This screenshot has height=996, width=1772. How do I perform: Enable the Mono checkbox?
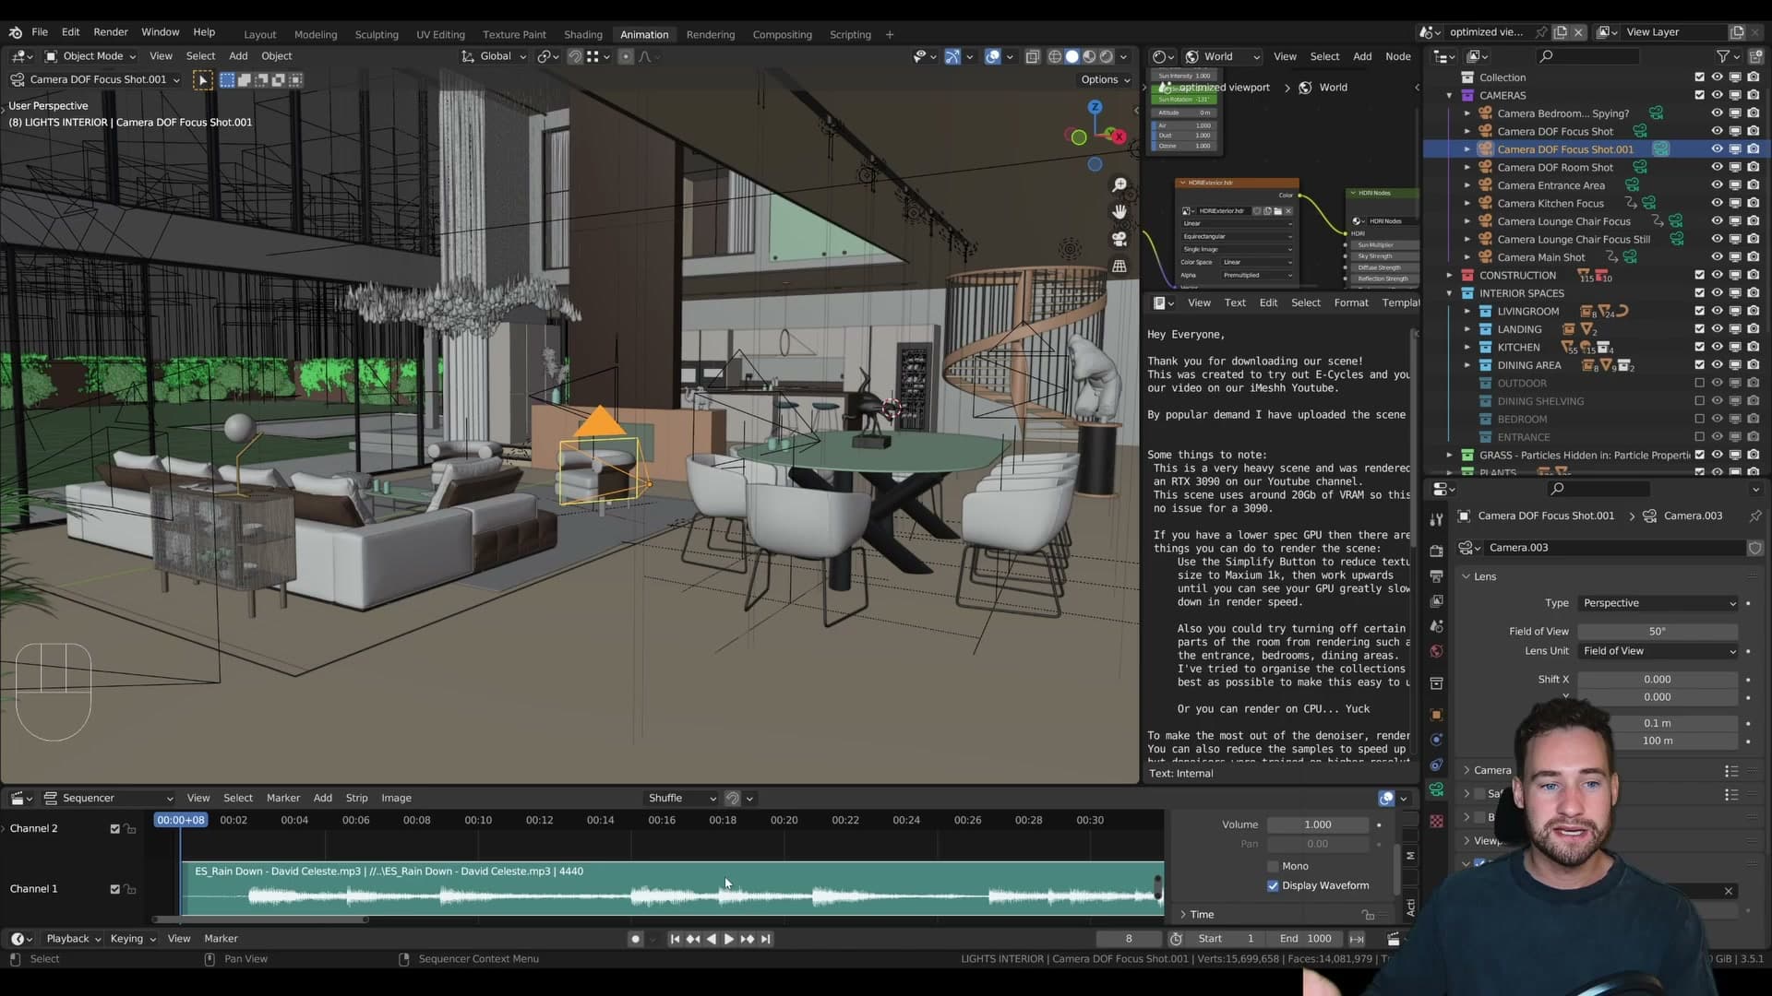tap(1273, 867)
